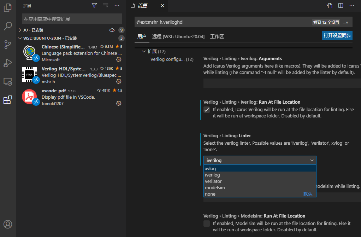The image size is (361, 237).
Task: Clear settings search input filter icon
Action: click(x=345, y=22)
